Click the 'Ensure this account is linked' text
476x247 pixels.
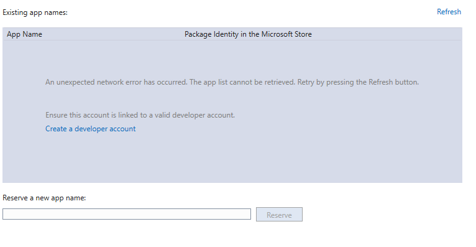pos(140,115)
